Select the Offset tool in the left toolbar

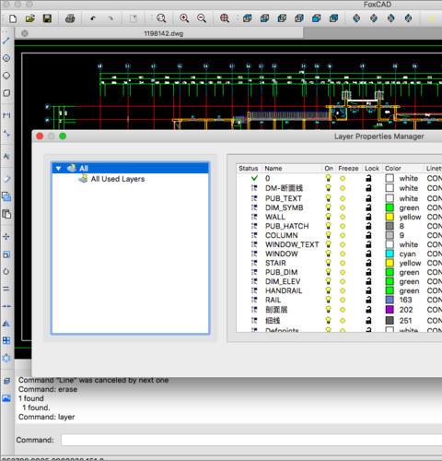(6, 289)
